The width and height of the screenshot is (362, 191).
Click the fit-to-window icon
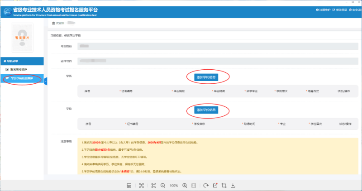[154, 186]
